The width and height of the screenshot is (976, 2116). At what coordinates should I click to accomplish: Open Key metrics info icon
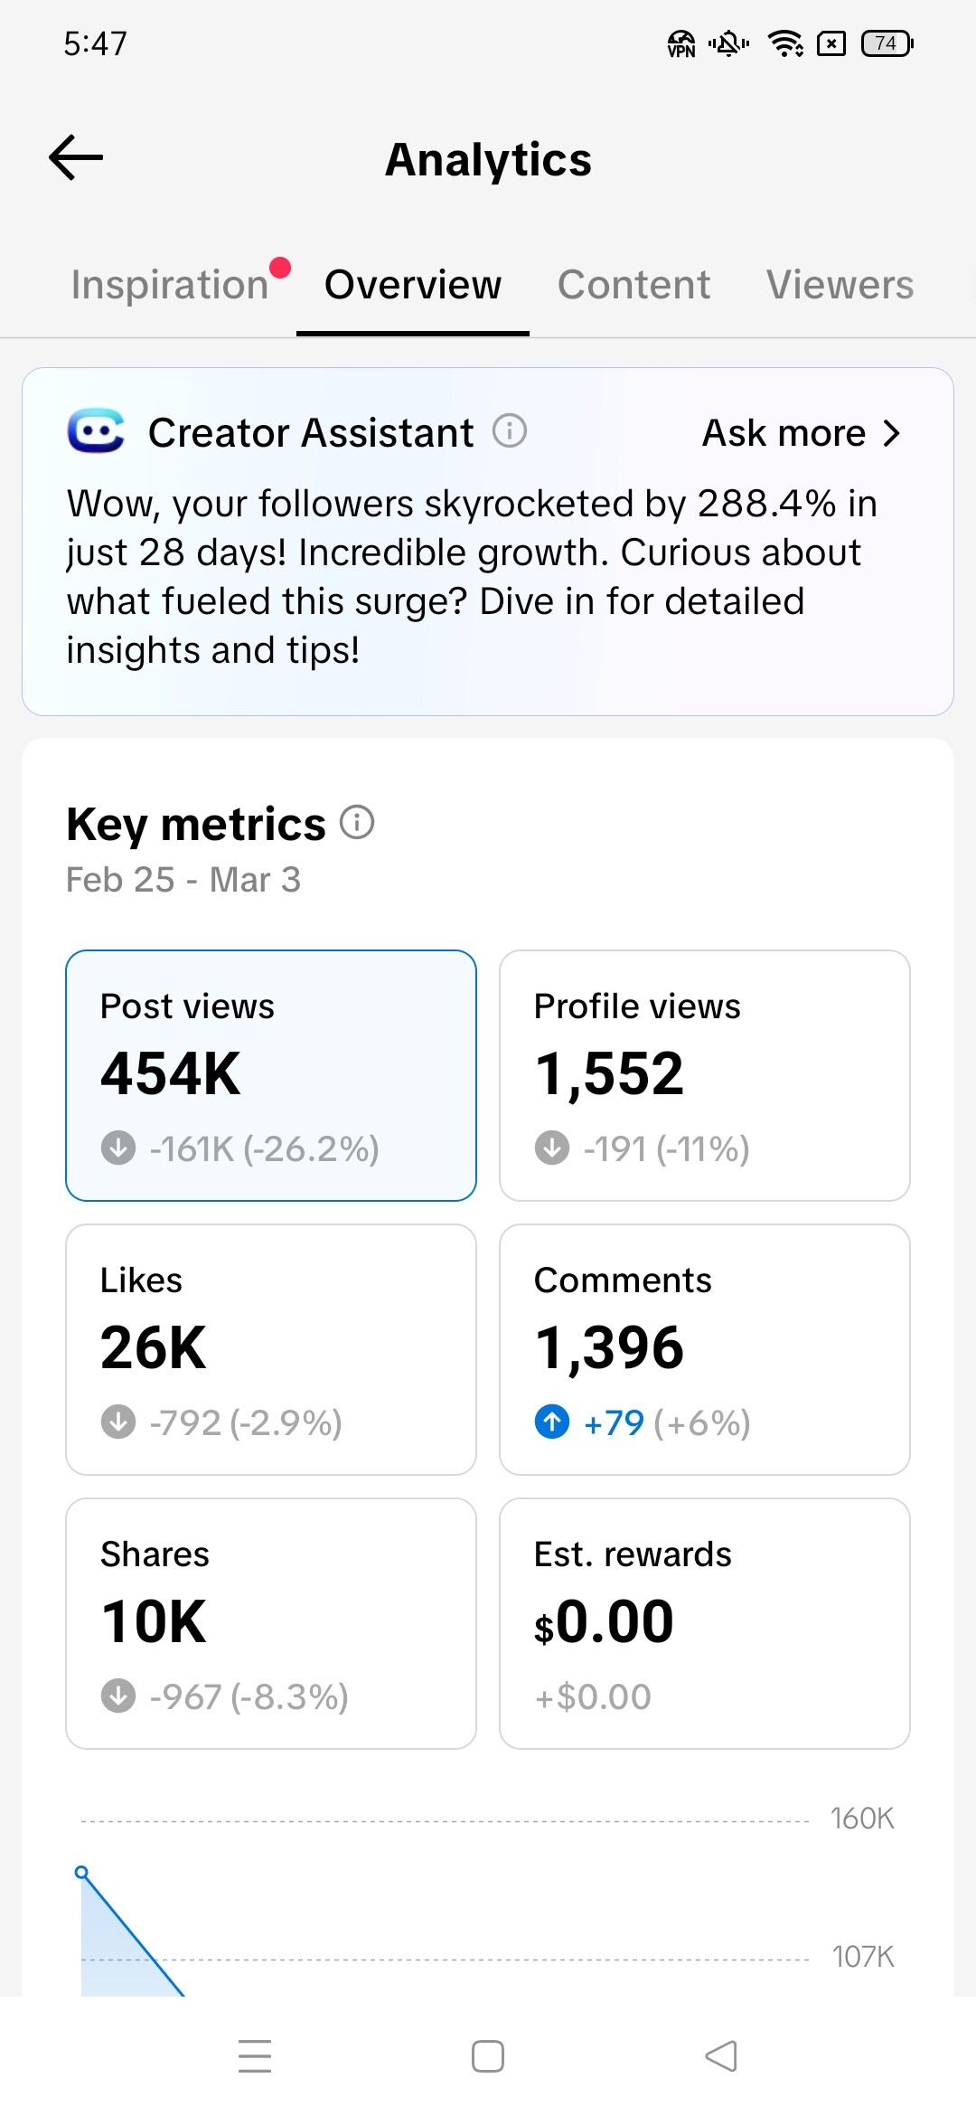357,823
